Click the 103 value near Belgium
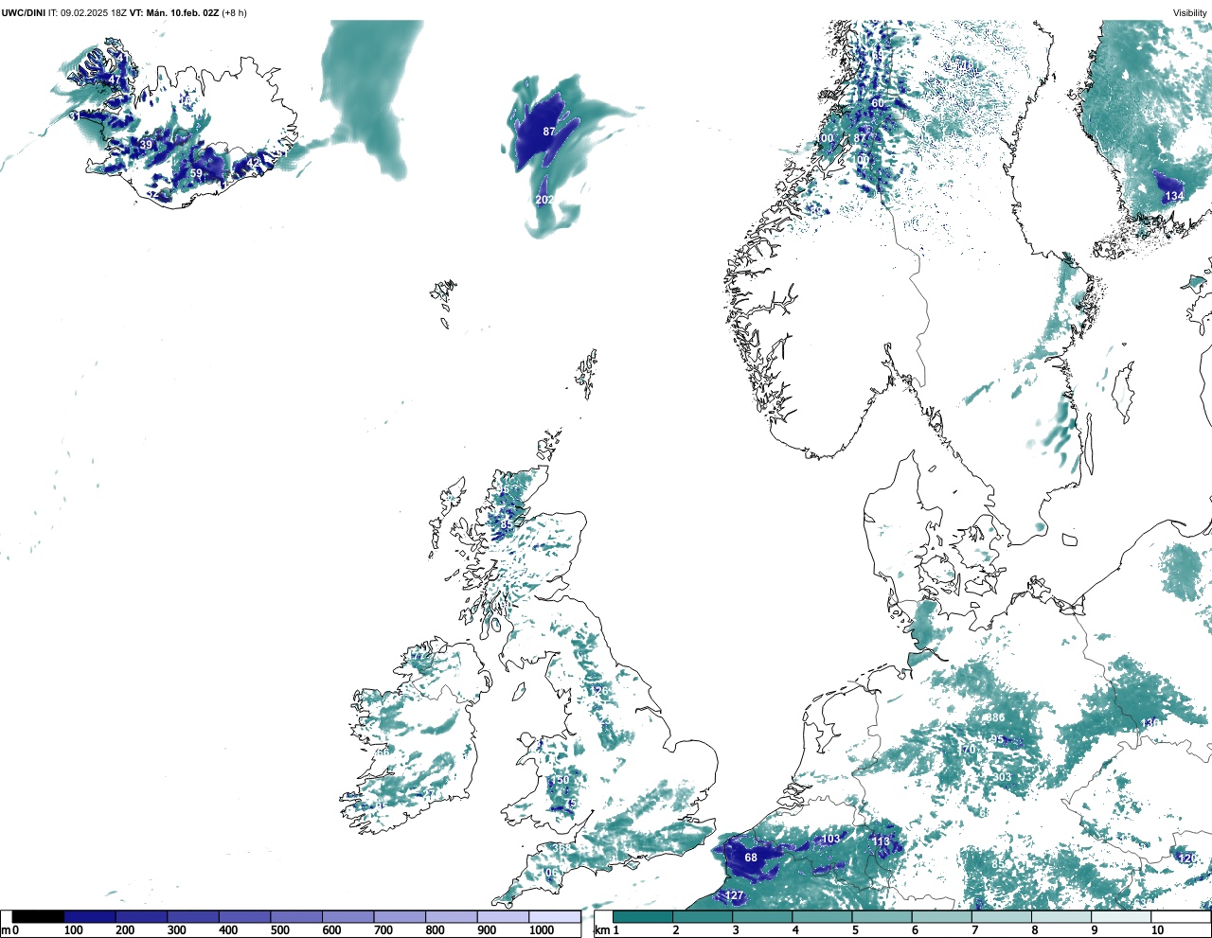The width and height of the screenshot is (1212, 938). [x=830, y=839]
